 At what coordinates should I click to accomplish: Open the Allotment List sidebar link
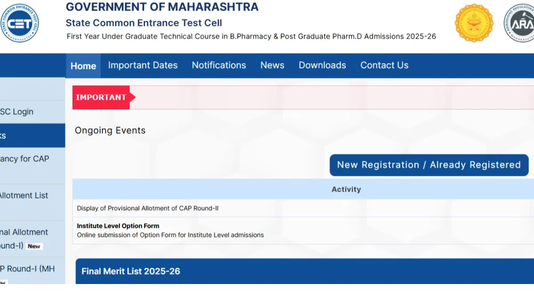(x=24, y=195)
